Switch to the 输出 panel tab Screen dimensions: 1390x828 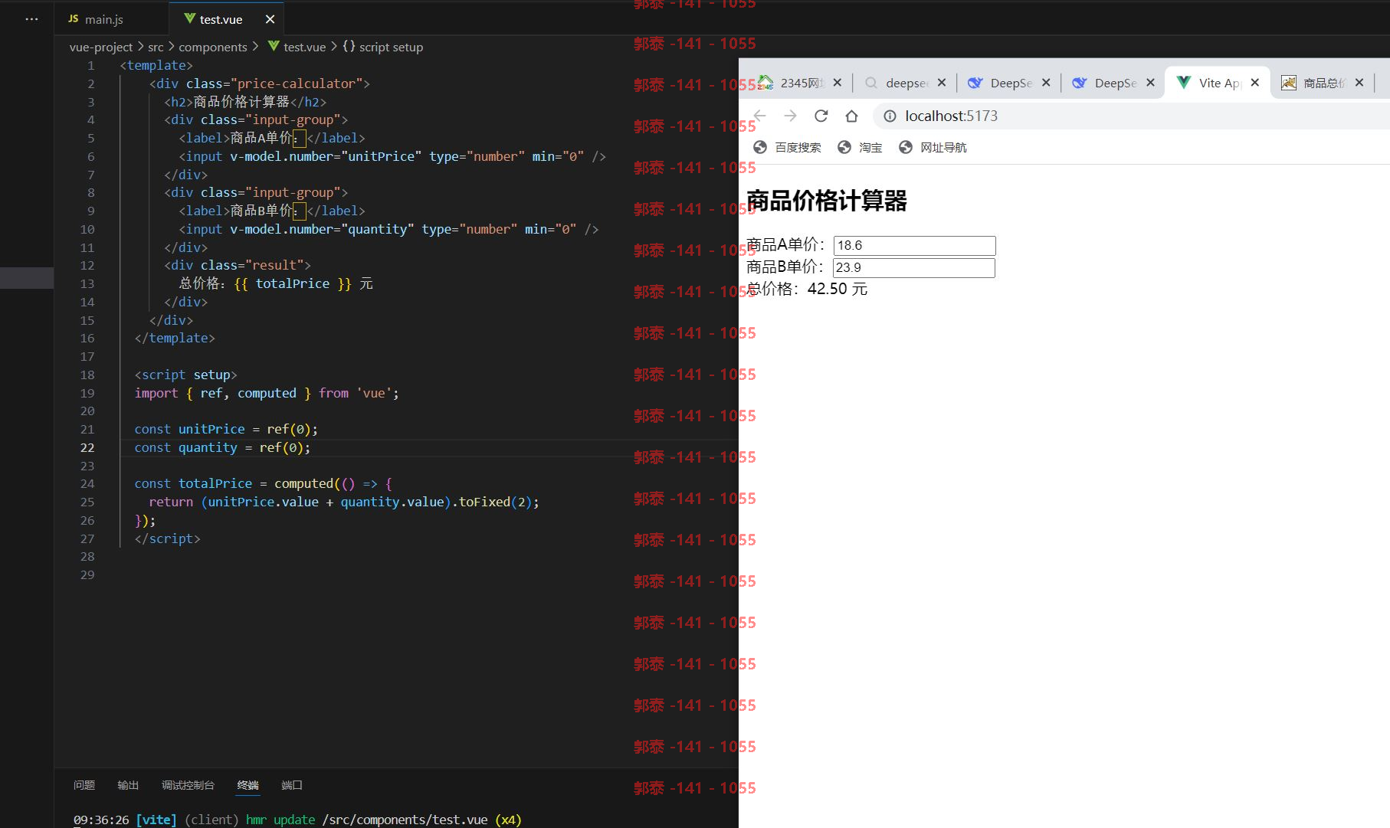pos(128,785)
